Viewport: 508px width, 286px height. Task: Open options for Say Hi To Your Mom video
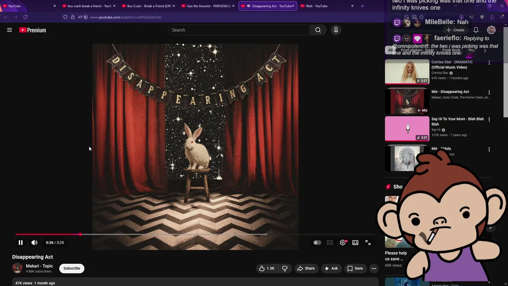coord(489,119)
